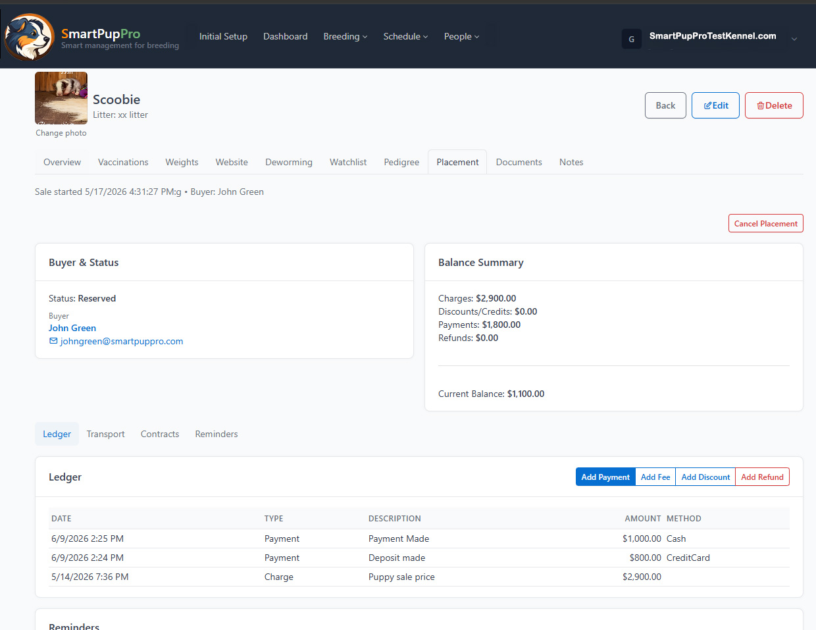The width and height of the screenshot is (816, 630).
Task: Click the 5/14/2026 7:36 PM date cell
Action: (90, 577)
